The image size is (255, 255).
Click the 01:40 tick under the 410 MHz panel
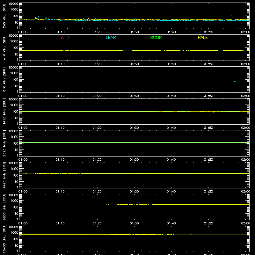click(x=171, y=64)
